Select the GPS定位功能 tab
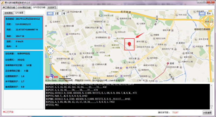The width and height of the screenshot is (216, 117). [39, 8]
